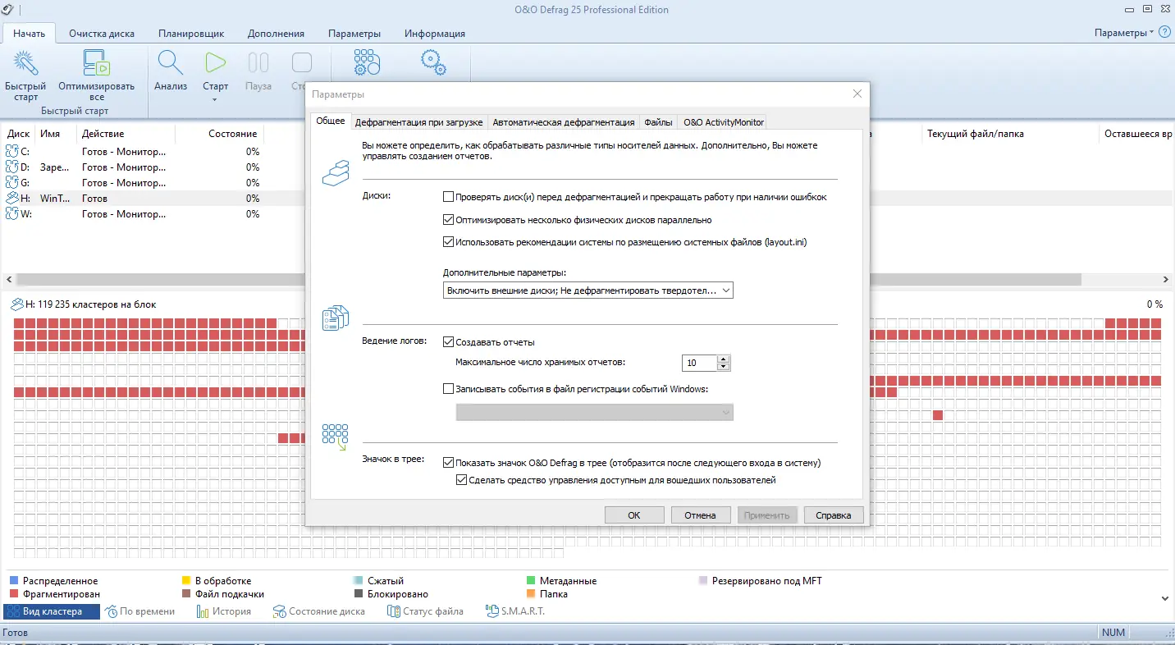Toggle disk check before defragmentation checkbox
1175x645 pixels.
448,197
